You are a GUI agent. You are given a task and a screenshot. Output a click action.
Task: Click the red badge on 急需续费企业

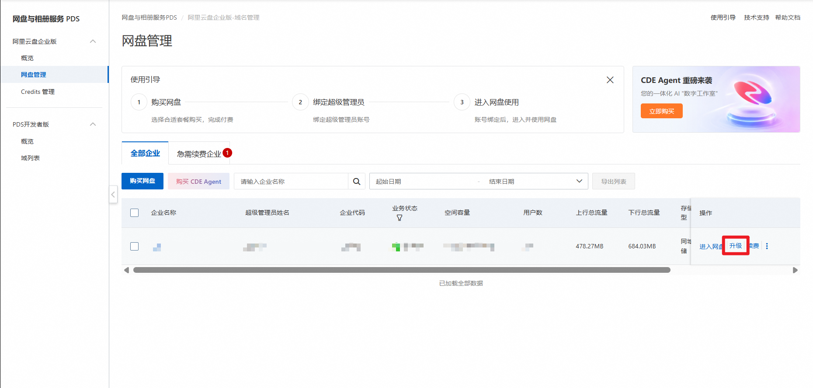tap(227, 153)
